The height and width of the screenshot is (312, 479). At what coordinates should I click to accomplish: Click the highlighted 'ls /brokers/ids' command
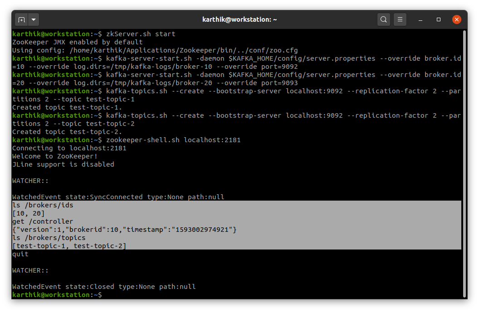[x=43, y=205]
